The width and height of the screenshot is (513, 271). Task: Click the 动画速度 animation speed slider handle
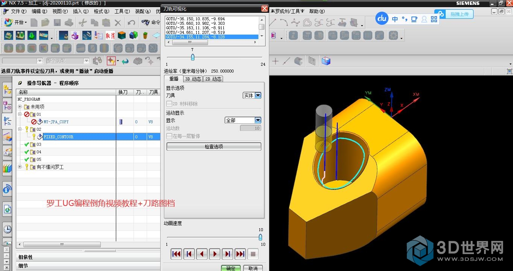click(x=260, y=237)
